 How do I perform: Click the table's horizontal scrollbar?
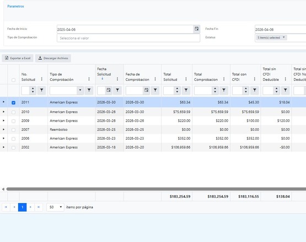pos(156,189)
